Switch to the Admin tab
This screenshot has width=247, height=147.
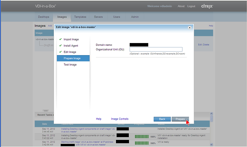[x=135, y=17]
